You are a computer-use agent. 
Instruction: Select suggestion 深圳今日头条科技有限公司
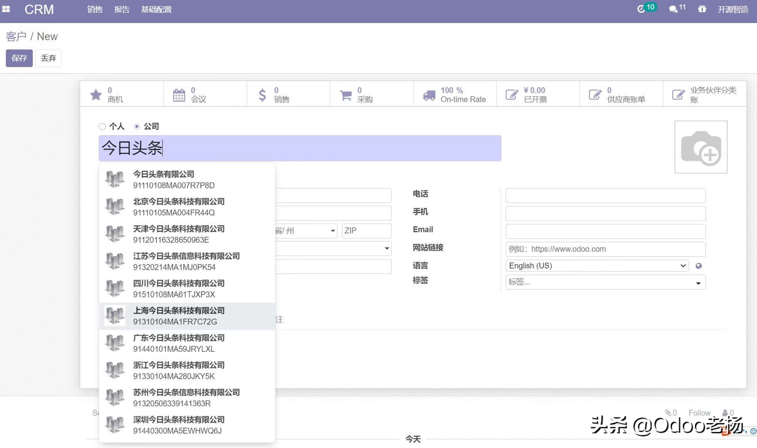tap(187, 425)
